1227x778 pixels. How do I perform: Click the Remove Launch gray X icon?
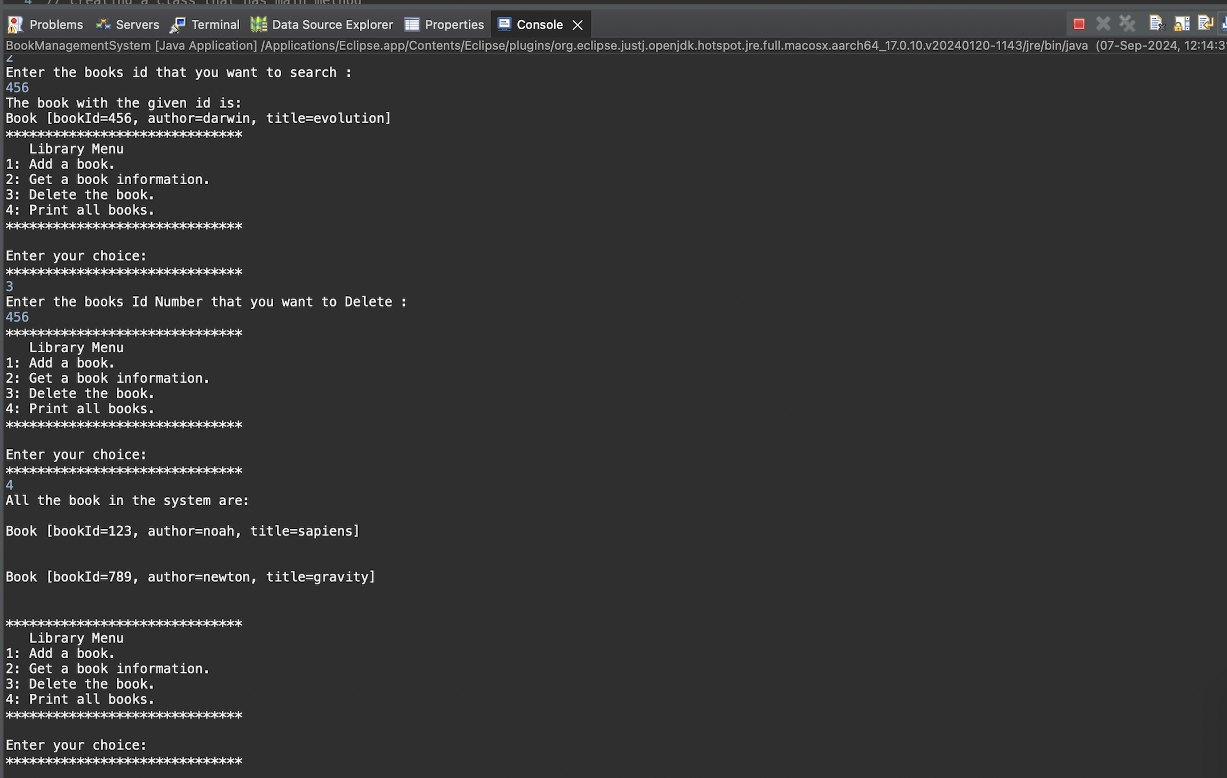click(1103, 24)
